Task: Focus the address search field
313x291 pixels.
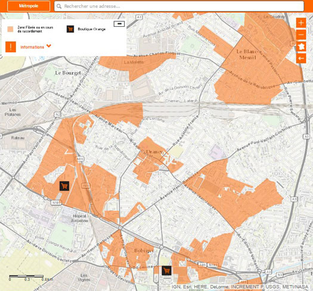Action: point(179,6)
